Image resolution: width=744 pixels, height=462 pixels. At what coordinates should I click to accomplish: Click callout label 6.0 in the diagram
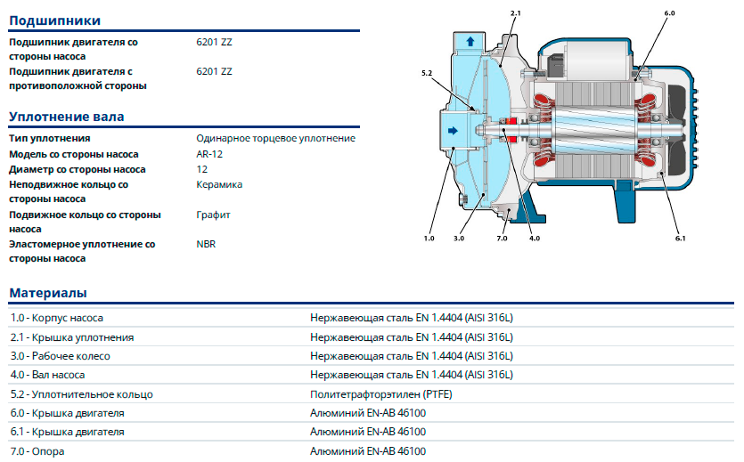[x=669, y=13]
